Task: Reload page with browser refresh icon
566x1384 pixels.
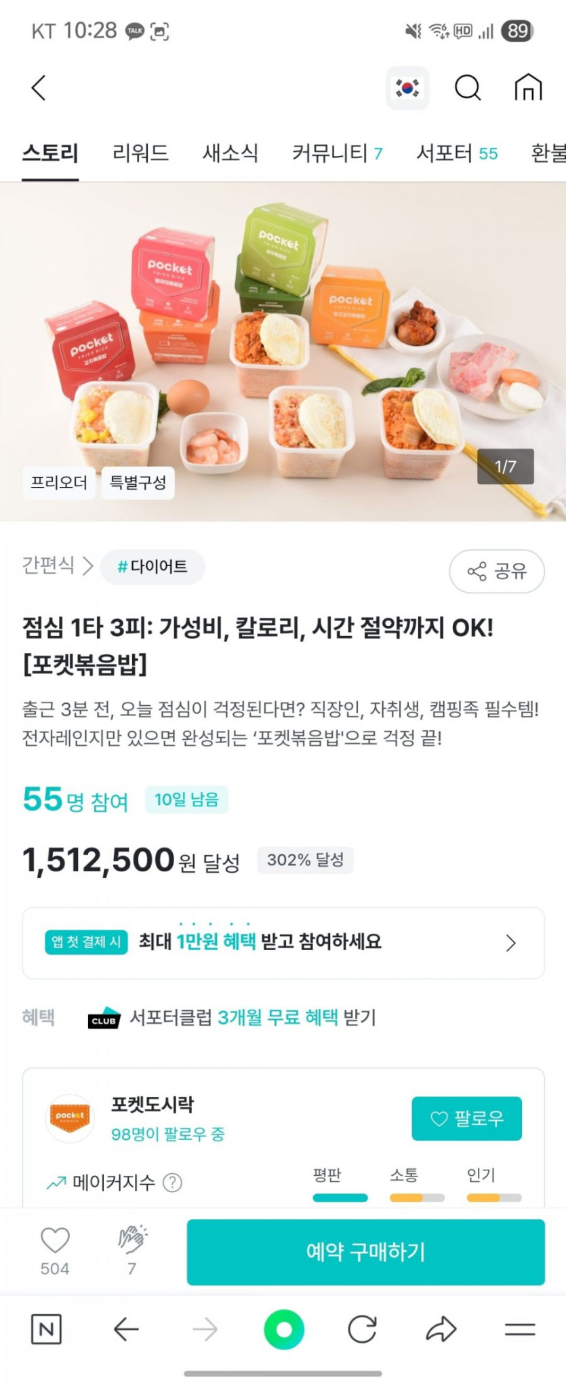Action: pyautogui.click(x=362, y=1329)
